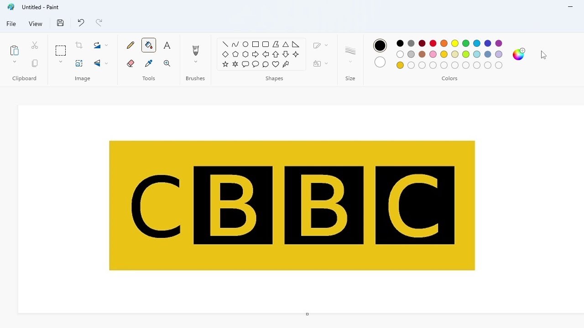This screenshot has width=584, height=328.
Task: Select the Right arrow shape
Action: point(255,54)
